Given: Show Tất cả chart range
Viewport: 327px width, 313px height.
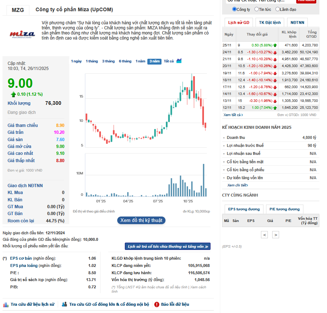Looking at the screenshot, I should tap(168, 61).
